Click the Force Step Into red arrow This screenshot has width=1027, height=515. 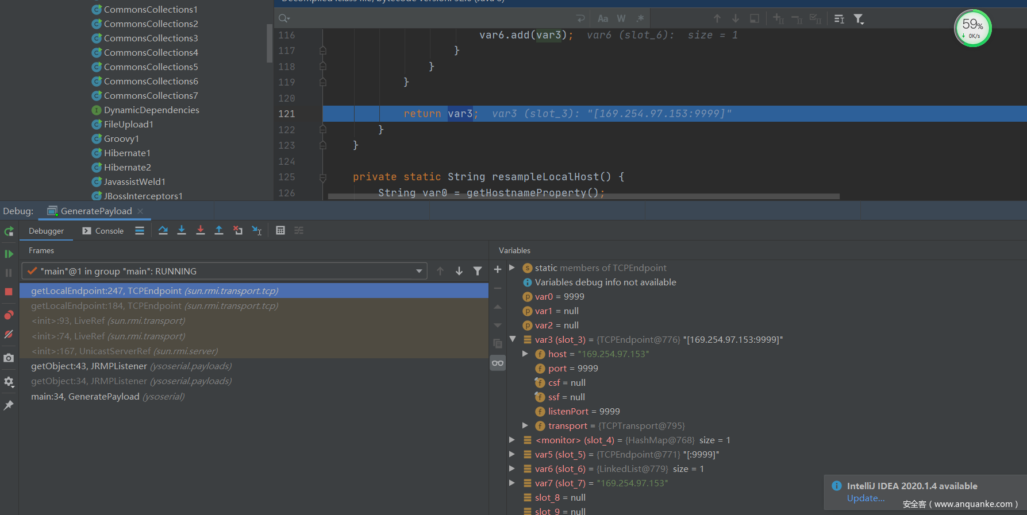click(x=201, y=230)
